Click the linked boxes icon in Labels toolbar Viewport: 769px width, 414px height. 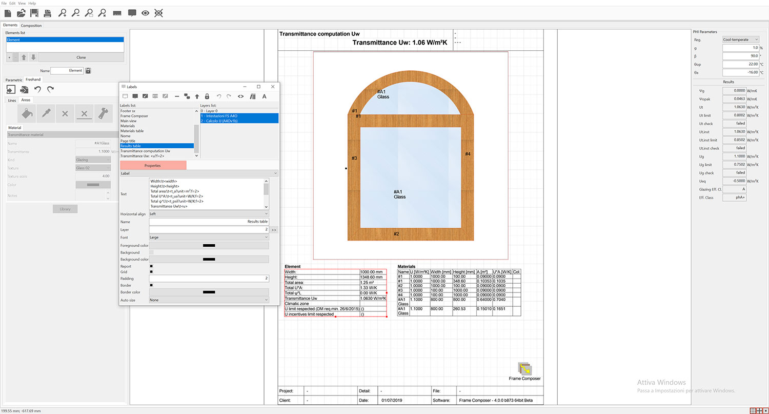pyautogui.click(x=187, y=96)
